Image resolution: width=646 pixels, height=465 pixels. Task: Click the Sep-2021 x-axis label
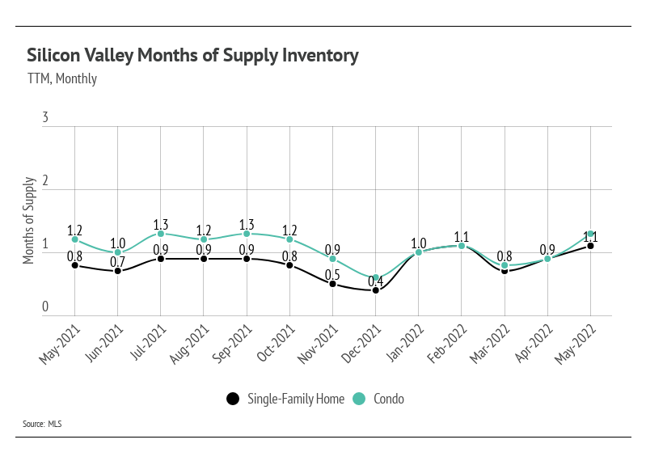click(232, 344)
